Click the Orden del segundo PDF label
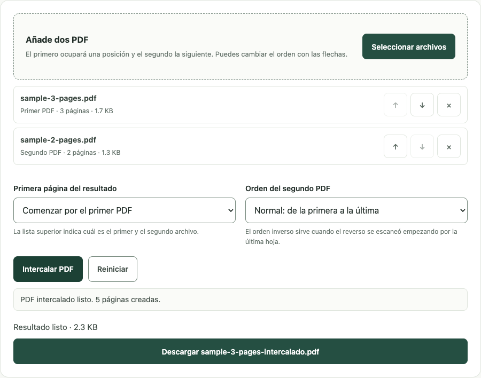This screenshot has width=481, height=378. (288, 188)
